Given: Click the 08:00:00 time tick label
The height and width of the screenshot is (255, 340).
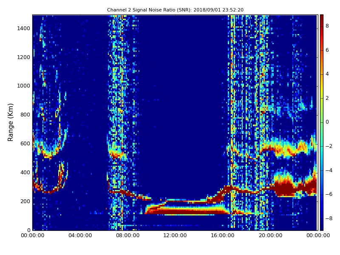Looking at the screenshot, I should 128,235.
